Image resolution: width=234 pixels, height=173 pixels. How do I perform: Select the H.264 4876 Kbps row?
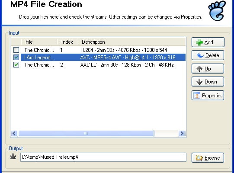coord(103,50)
